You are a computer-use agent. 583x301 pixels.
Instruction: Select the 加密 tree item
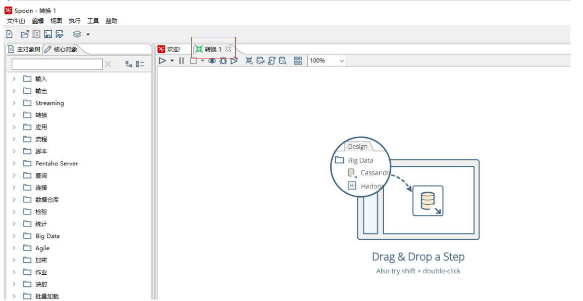[41, 260]
